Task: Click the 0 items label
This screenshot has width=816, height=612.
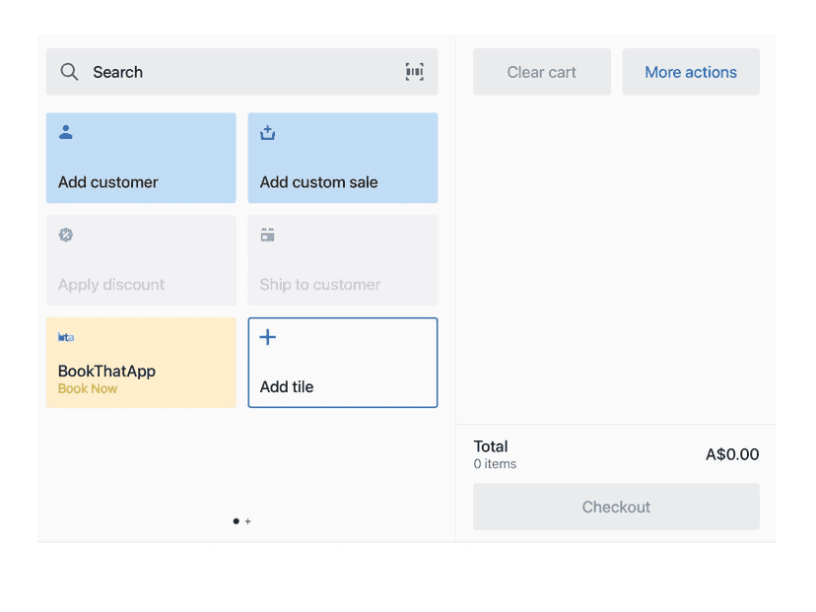Action: 495,464
